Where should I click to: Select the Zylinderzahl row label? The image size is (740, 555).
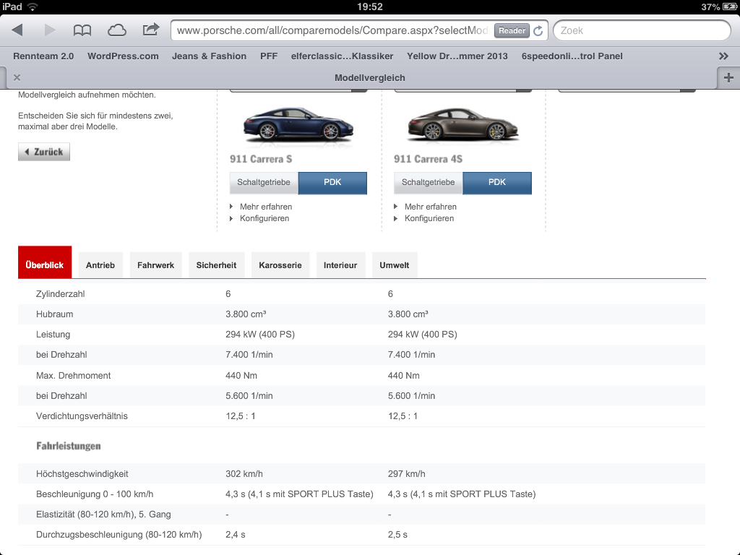(x=61, y=294)
